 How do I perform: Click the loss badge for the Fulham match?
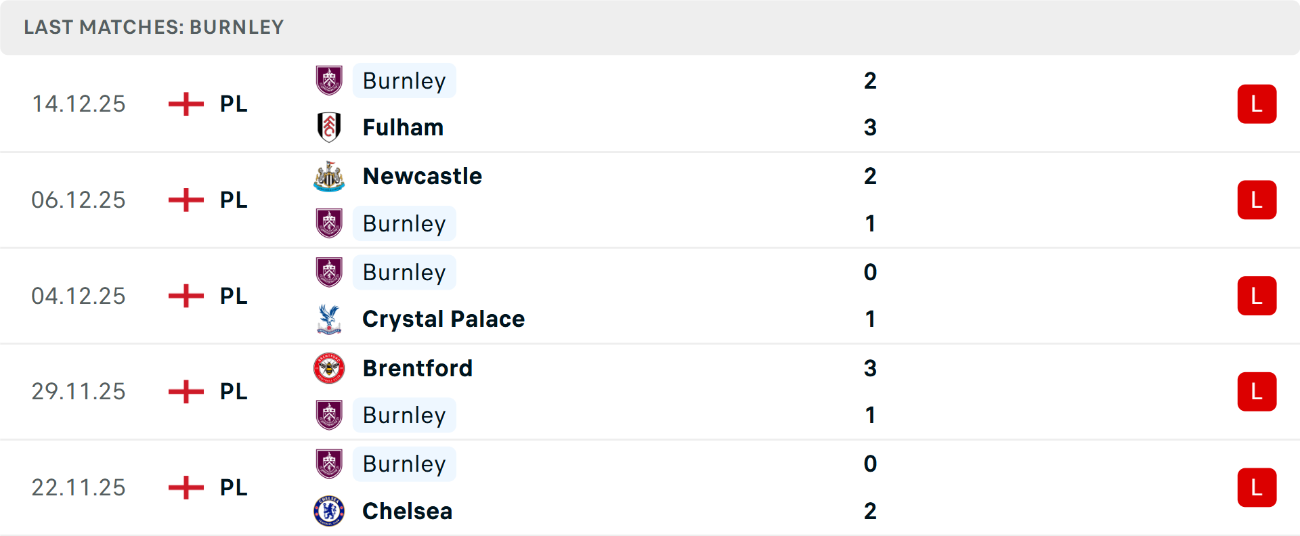point(1257,104)
